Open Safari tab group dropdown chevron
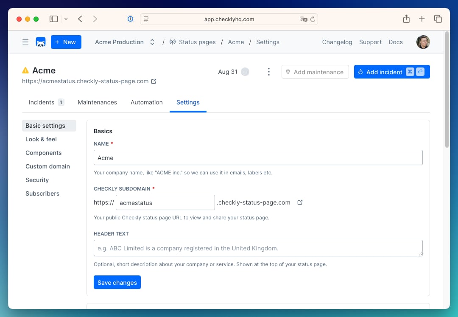 coord(66,19)
